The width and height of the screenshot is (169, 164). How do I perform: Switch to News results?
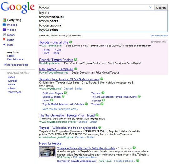pyautogui.click(x=11, y=35)
